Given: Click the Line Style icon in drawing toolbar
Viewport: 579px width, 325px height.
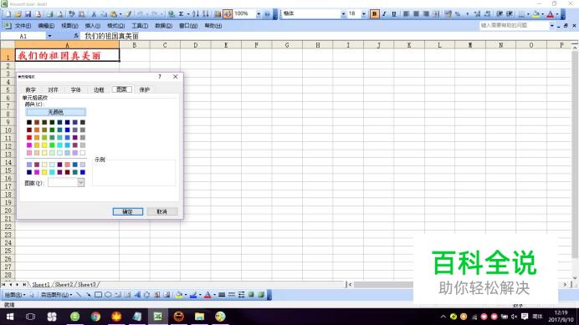Looking at the screenshot, I should [x=222, y=295].
